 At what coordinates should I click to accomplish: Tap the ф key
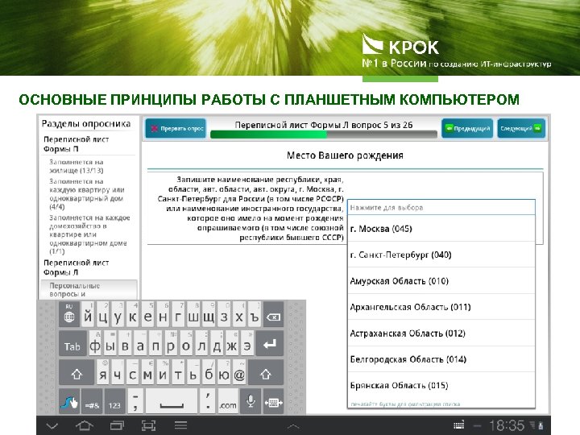tap(95, 344)
